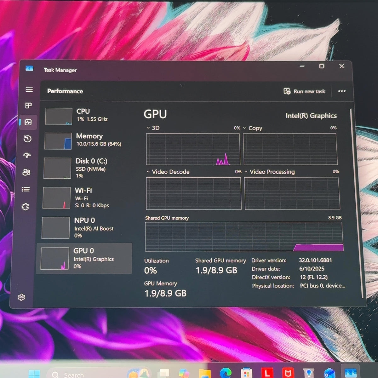This screenshot has width=378, height=378.
Task: Select CPU in the performance list
Action: click(x=88, y=116)
